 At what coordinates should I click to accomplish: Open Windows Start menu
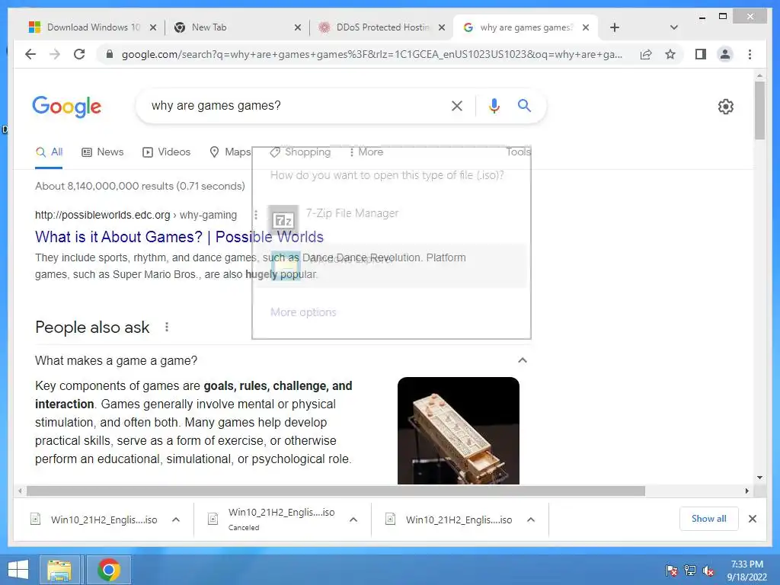point(18,570)
